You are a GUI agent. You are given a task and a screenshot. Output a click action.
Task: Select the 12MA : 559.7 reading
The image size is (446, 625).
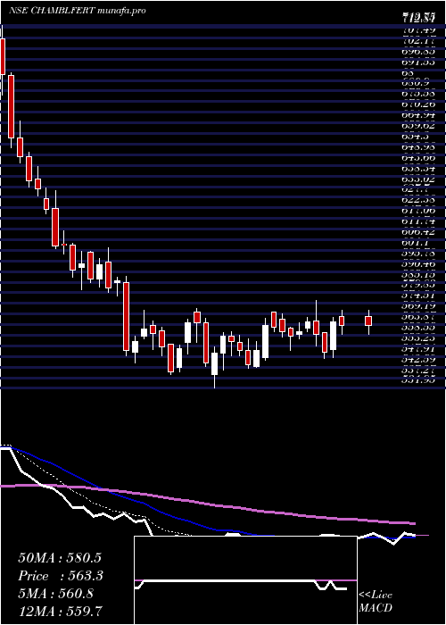tap(61, 611)
